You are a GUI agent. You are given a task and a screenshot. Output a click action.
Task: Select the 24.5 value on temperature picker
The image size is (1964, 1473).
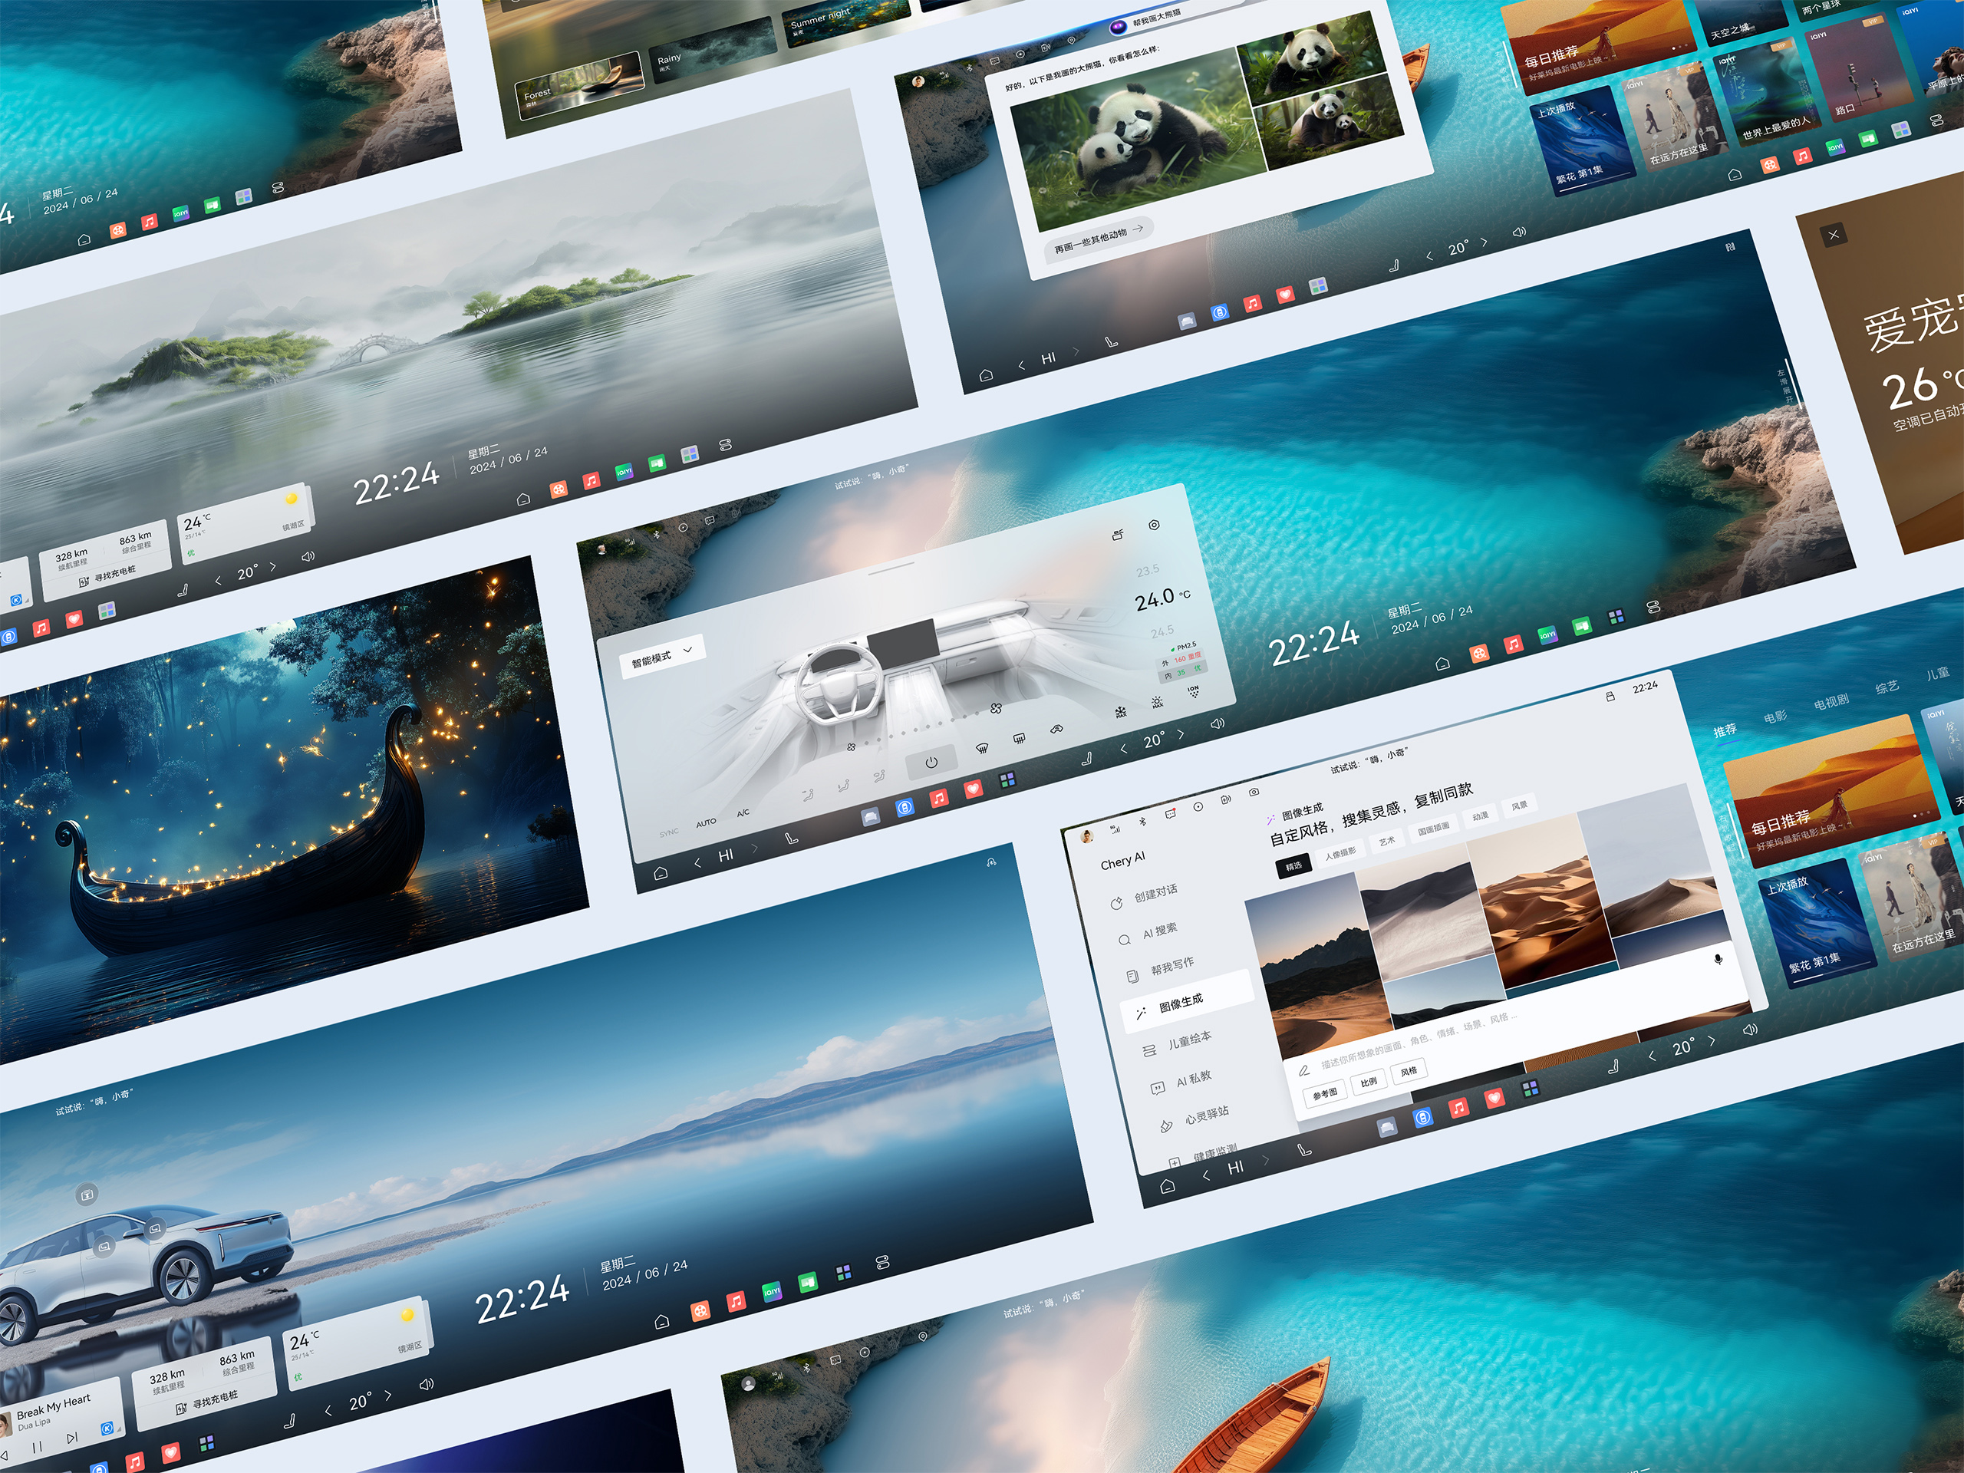point(1162,632)
